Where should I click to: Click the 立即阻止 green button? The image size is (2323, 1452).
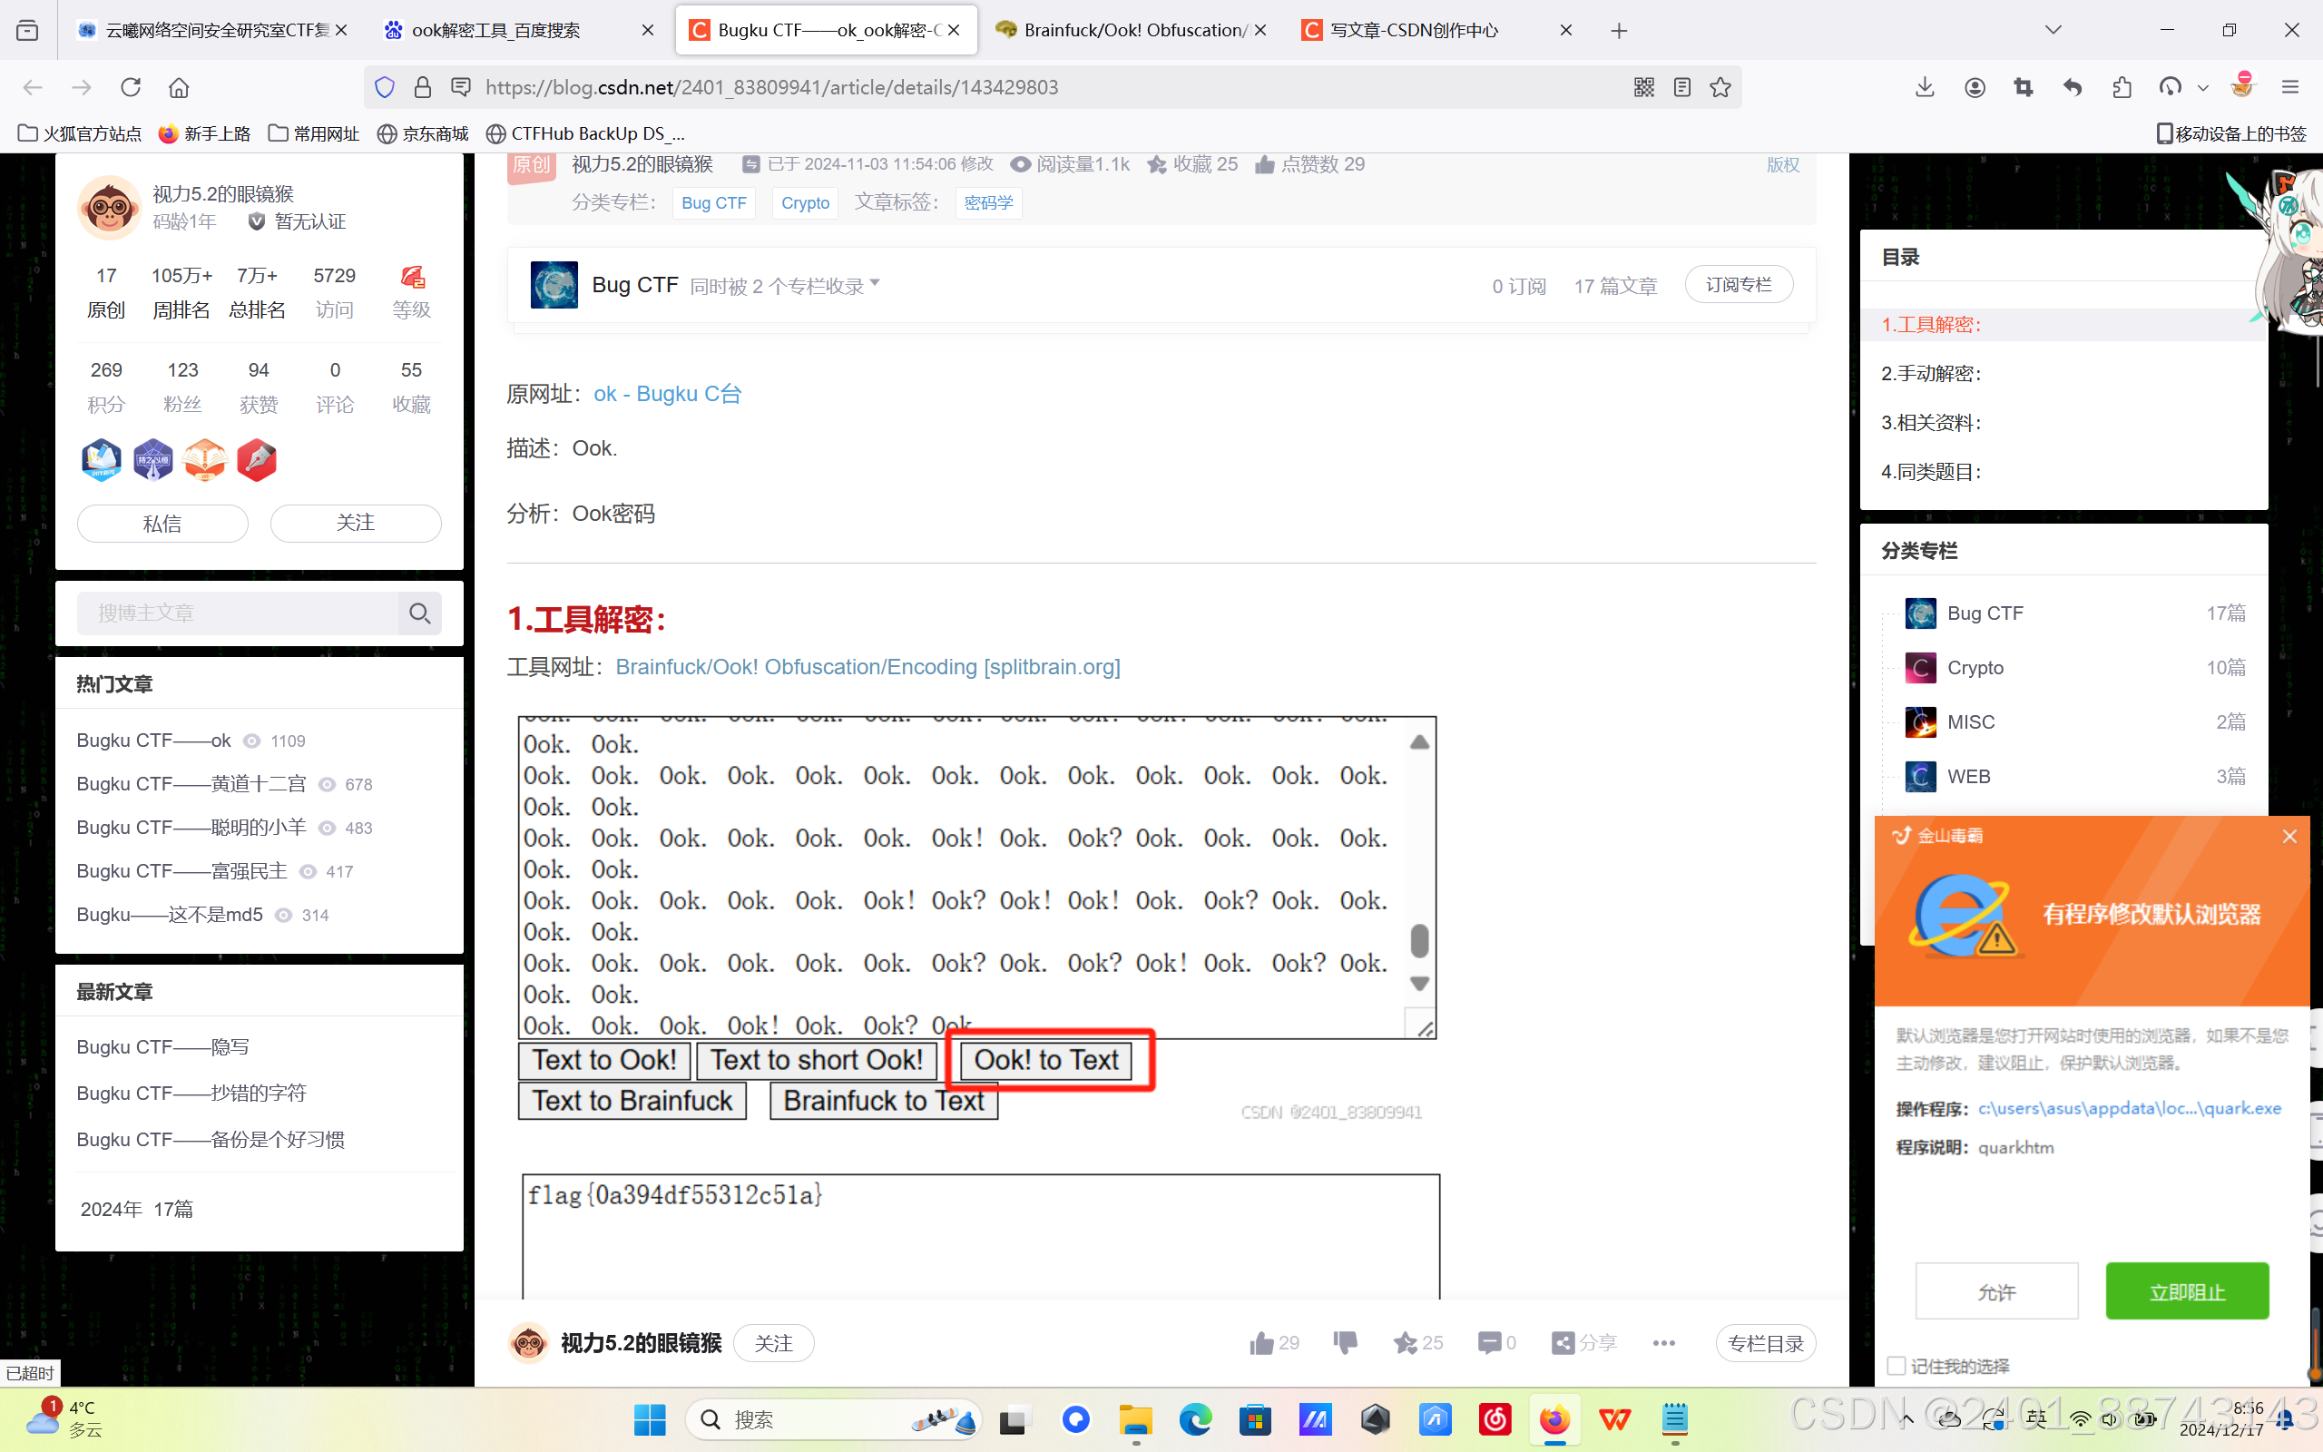[x=2187, y=1291]
